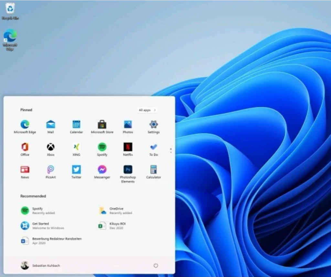Open Get Started Welcome to Windows
This screenshot has height=277, width=331.
[x=42, y=226]
